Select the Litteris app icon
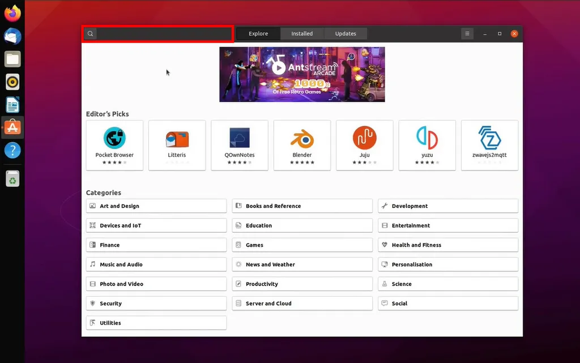 click(177, 138)
